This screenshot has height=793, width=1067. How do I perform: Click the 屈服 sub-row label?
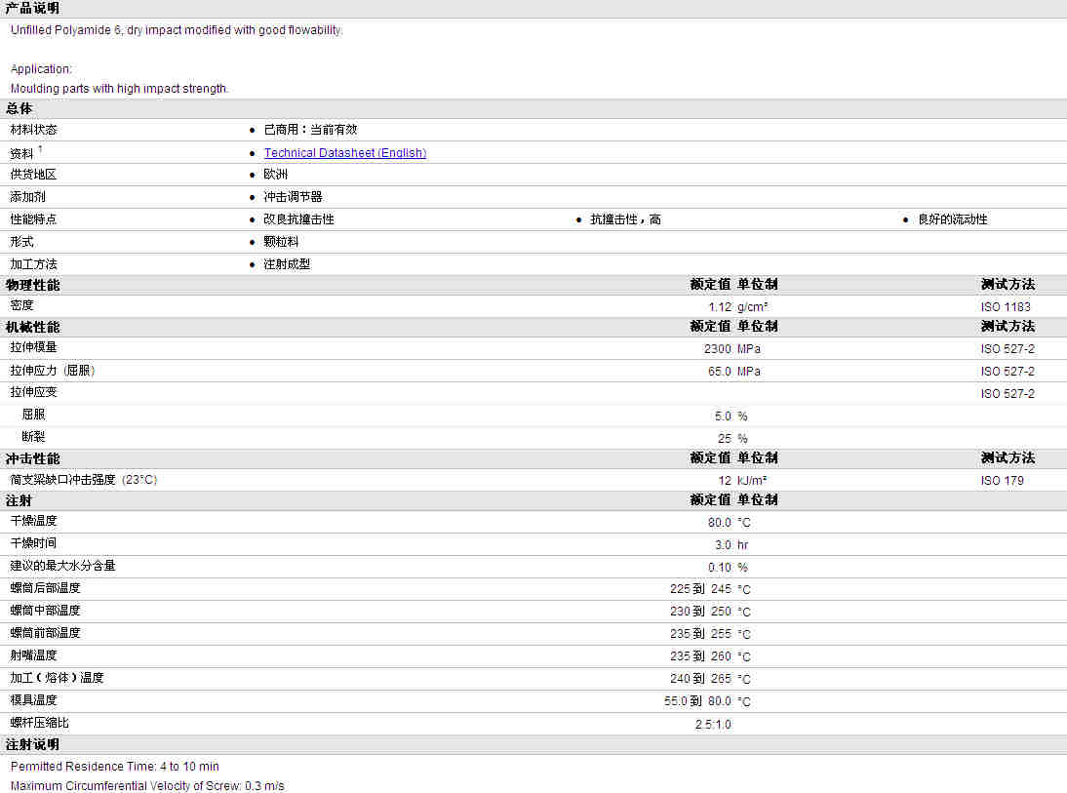coord(33,415)
